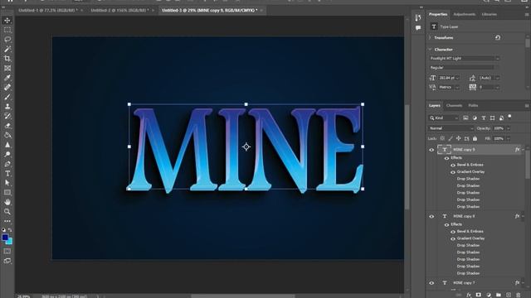The height and width of the screenshot is (298, 531).
Task: Hide the MINE copy 9 layer
Action: [x=431, y=150]
